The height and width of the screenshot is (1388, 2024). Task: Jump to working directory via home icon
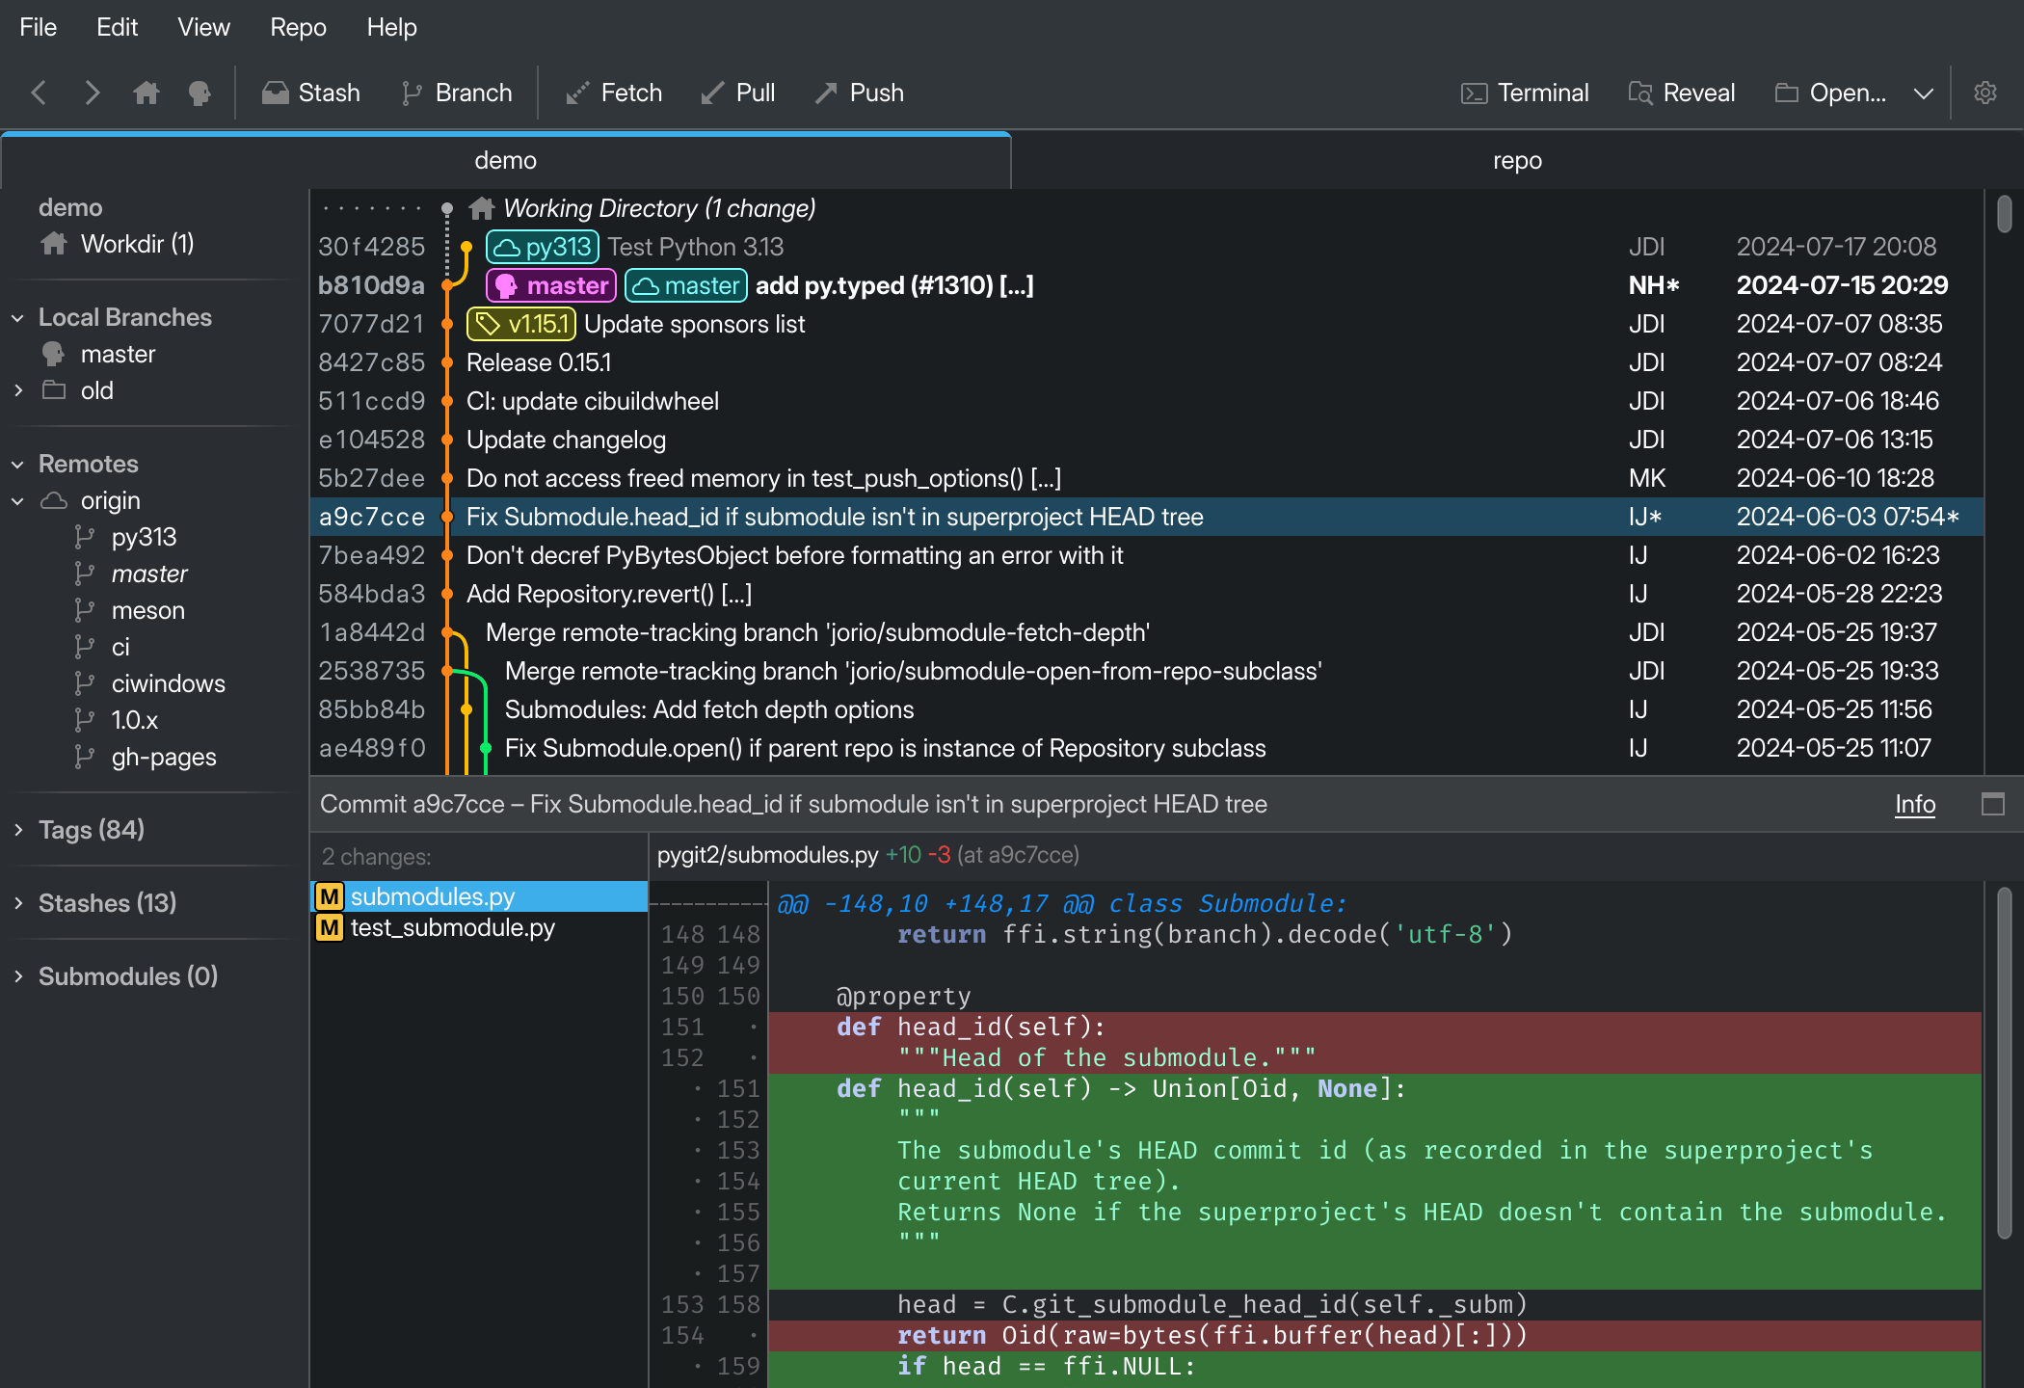pyautogui.click(x=146, y=93)
